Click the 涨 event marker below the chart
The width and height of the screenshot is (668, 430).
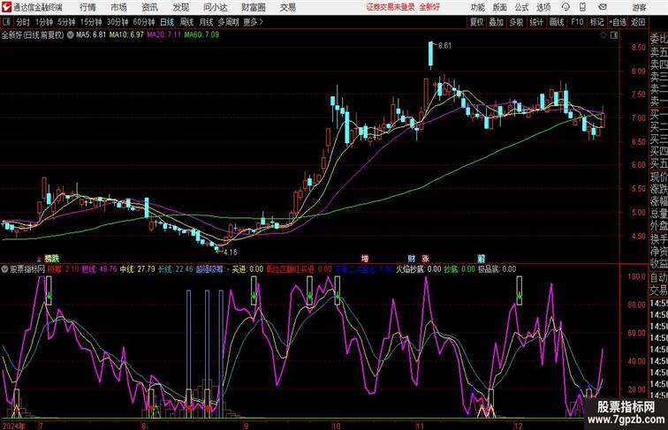[425, 258]
